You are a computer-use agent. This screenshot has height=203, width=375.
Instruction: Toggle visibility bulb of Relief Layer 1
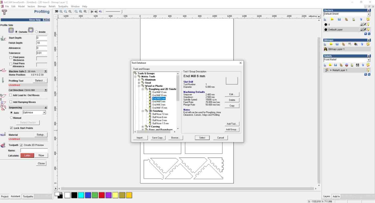coord(368,70)
